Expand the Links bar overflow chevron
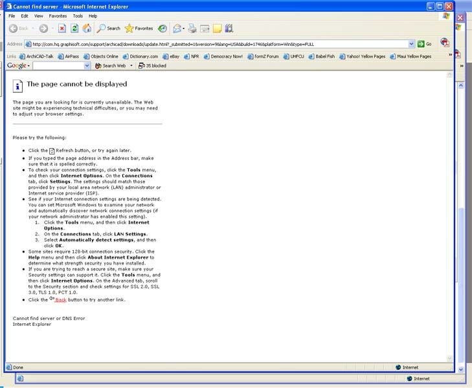 click(451, 55)
